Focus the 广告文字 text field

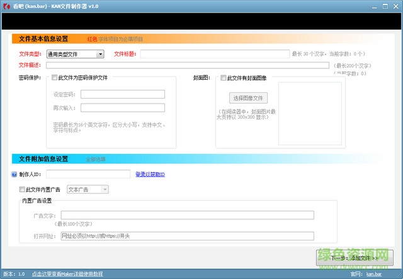pyautogui.click(x=188, y=215)
